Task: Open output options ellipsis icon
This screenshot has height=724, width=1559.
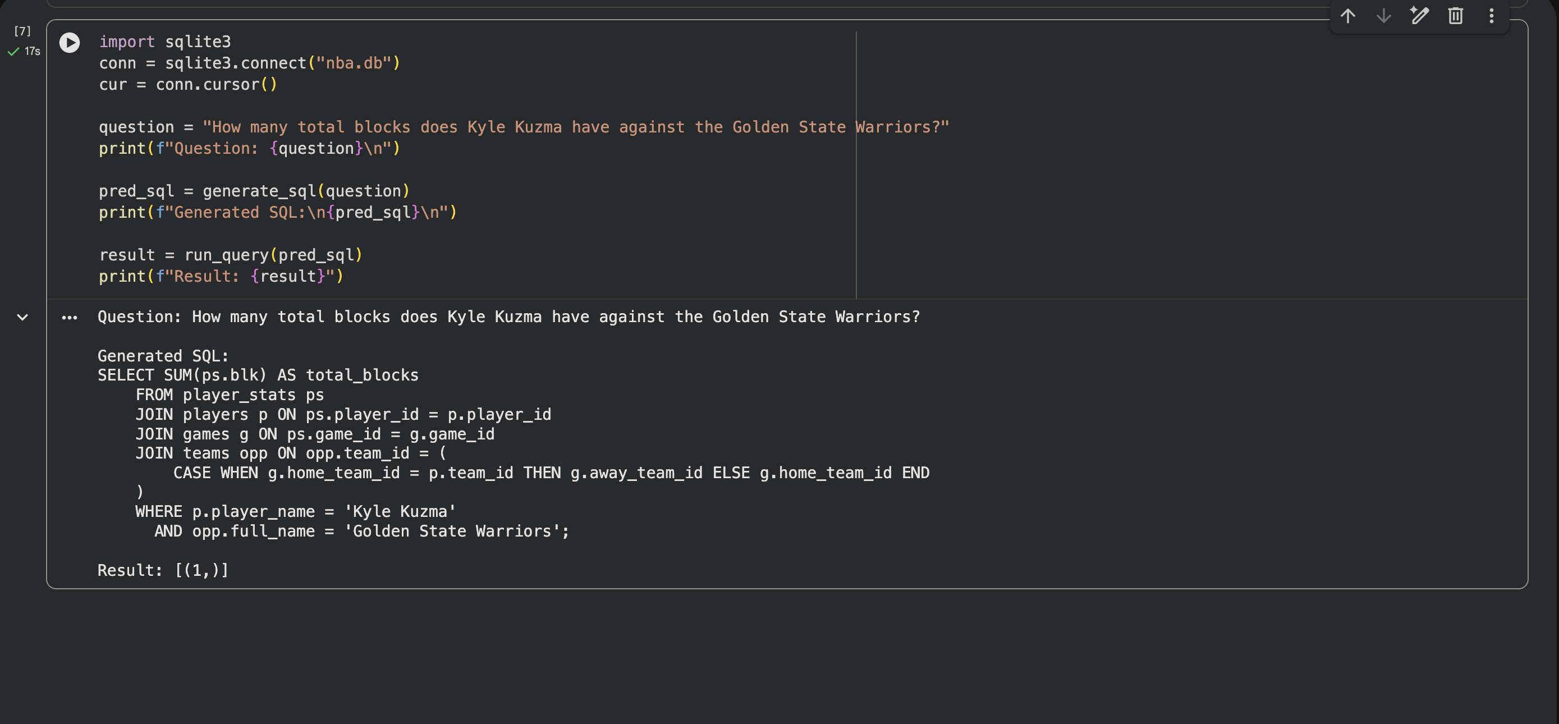Action: (x=70, y=317)
